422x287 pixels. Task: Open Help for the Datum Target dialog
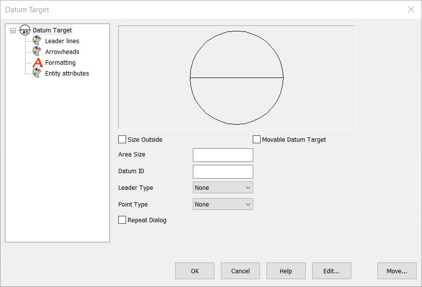pos(286,270)
